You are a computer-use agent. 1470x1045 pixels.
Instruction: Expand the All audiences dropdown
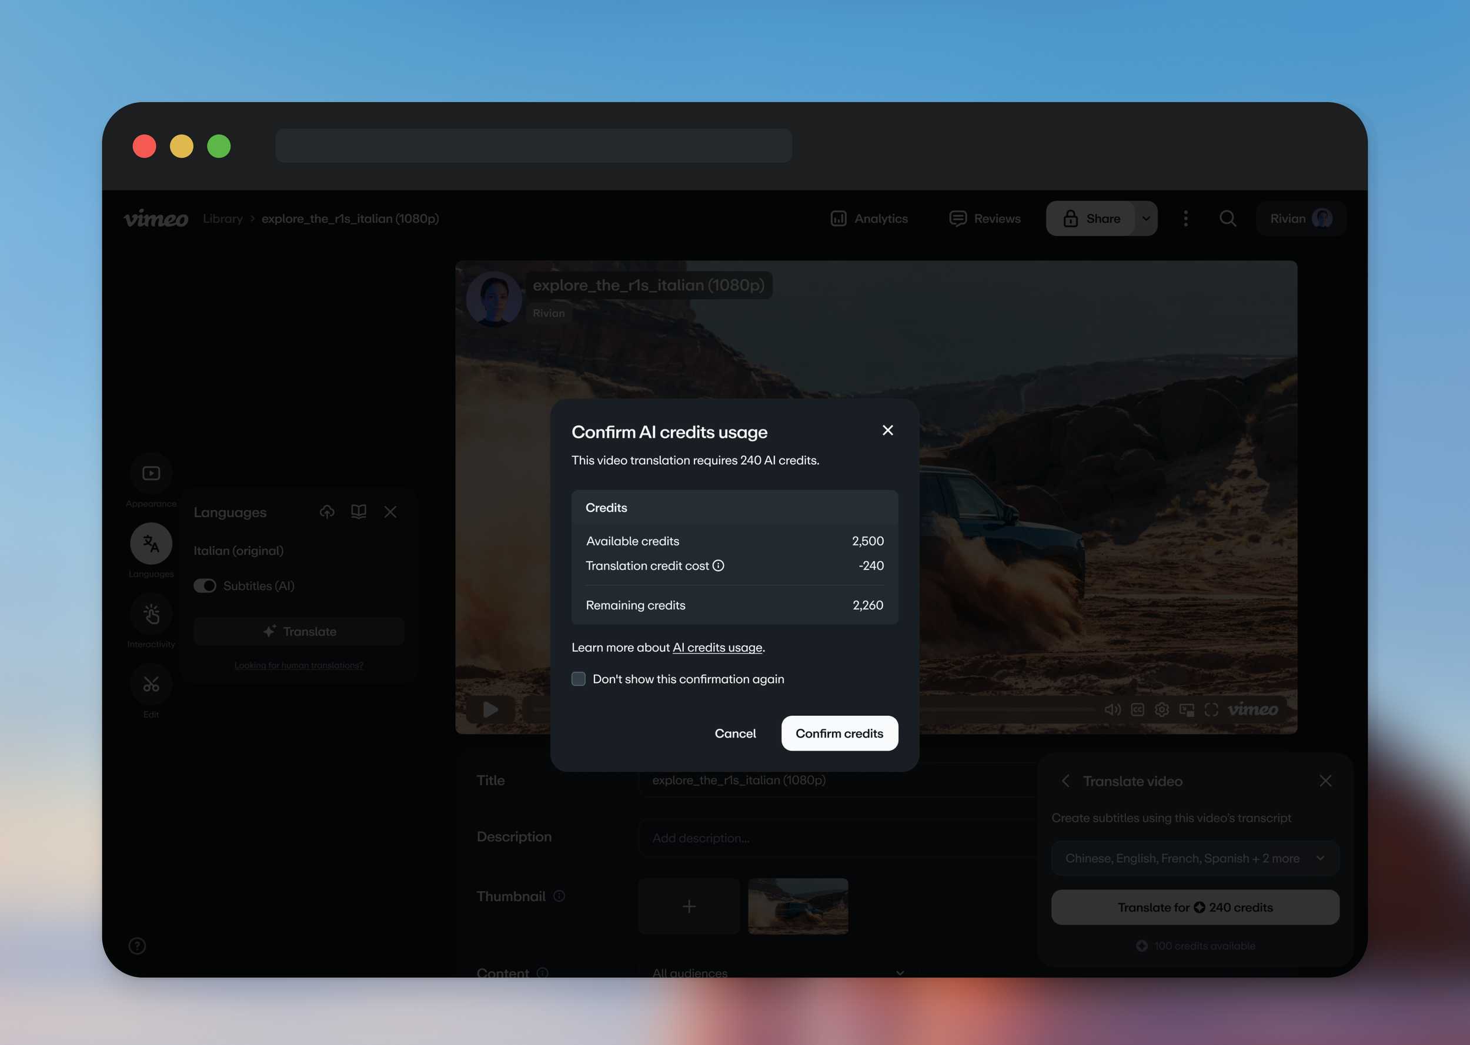(778, 970)
